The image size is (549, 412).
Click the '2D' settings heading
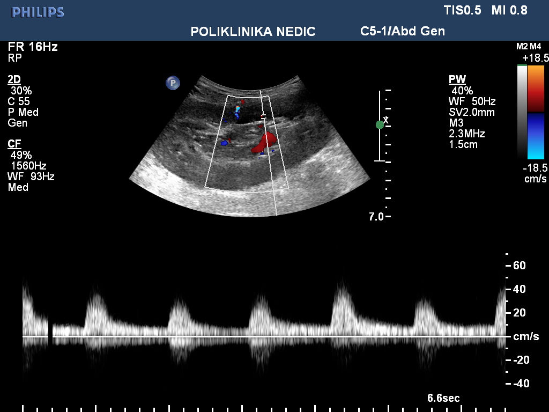pyautogui.click(x=14, y=79)
